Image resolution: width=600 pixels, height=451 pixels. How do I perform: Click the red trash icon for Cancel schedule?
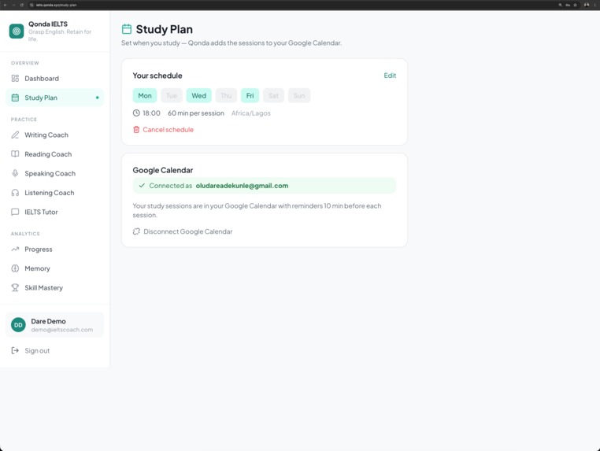pos(136,130)
